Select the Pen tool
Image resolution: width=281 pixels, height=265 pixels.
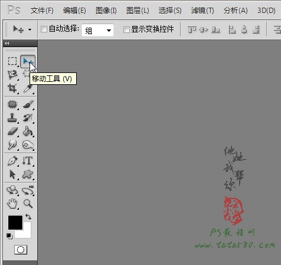(12, 161)
